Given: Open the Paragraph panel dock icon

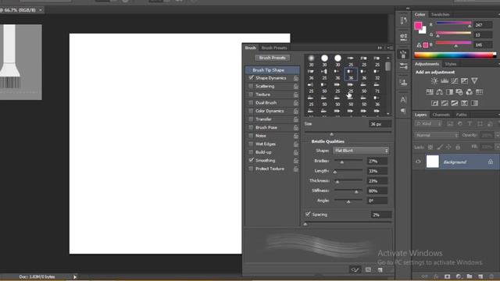Looking at the screenshot, I should [403, 111].
